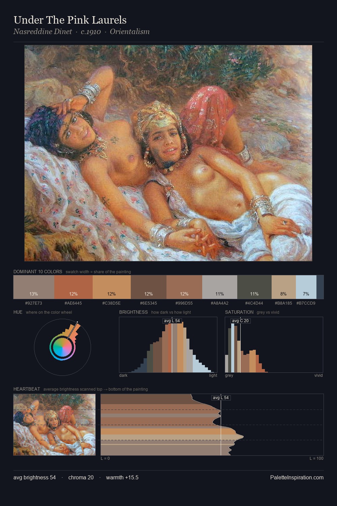Open the main painting image

point(168,153)
